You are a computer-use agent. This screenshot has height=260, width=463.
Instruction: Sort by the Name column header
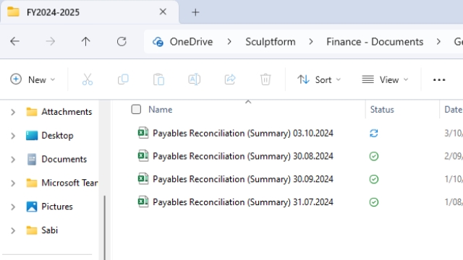[x=161, y=109]
